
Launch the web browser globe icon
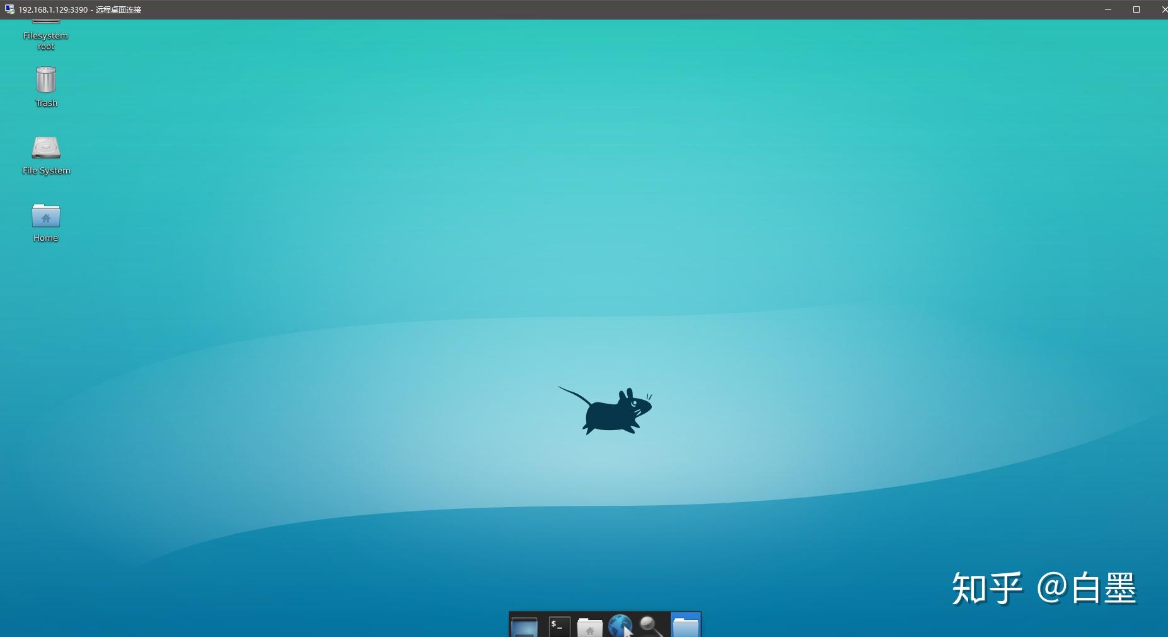[x=620, y=626]
